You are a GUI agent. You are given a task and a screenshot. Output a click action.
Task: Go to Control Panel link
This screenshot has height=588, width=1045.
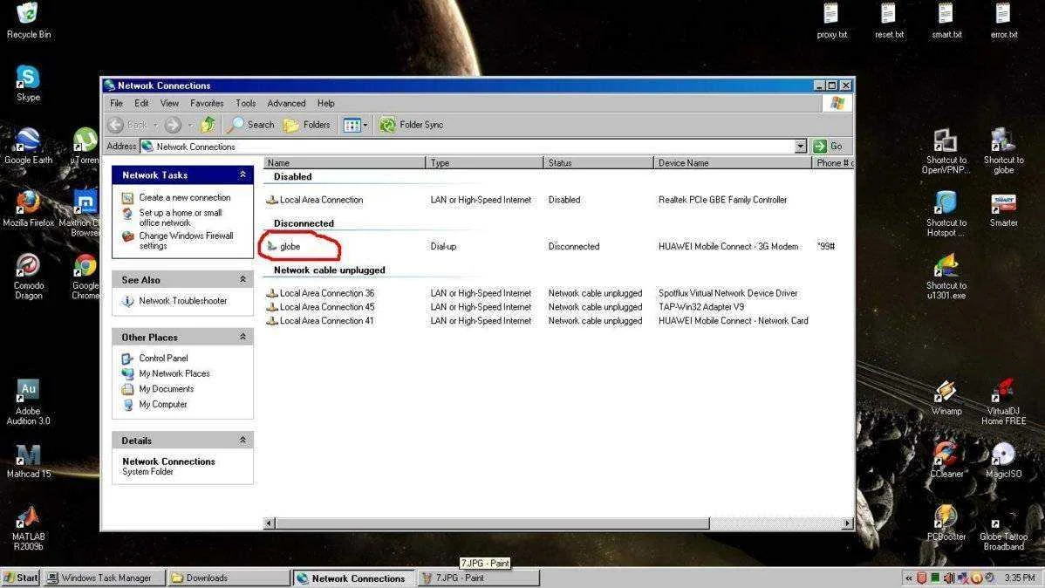[163, 358]
